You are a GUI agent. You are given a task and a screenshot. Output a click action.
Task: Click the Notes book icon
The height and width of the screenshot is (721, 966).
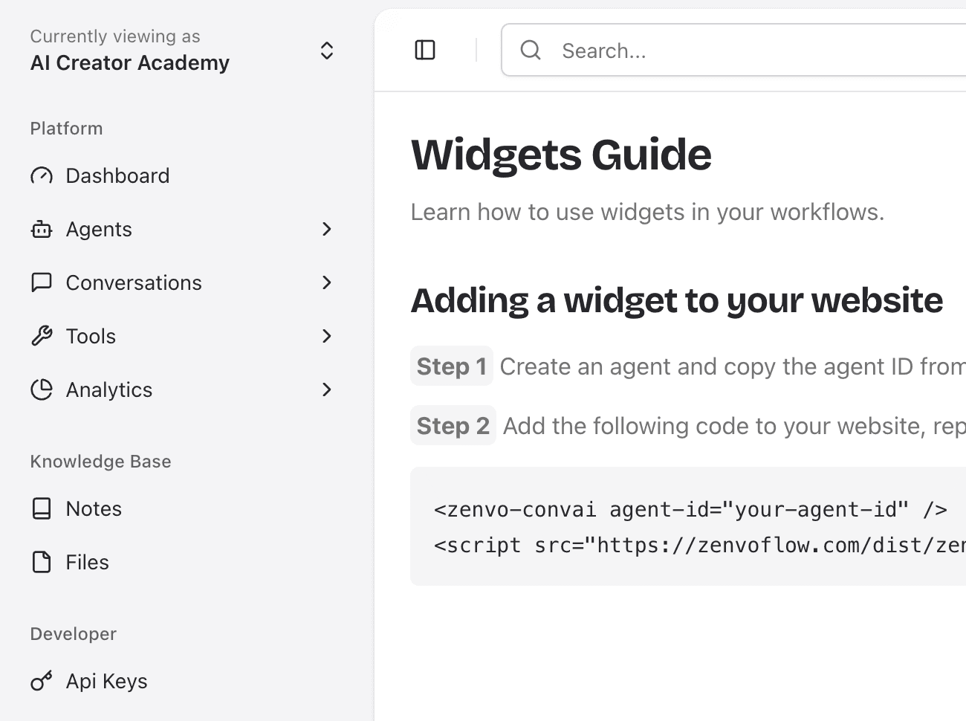42,508
